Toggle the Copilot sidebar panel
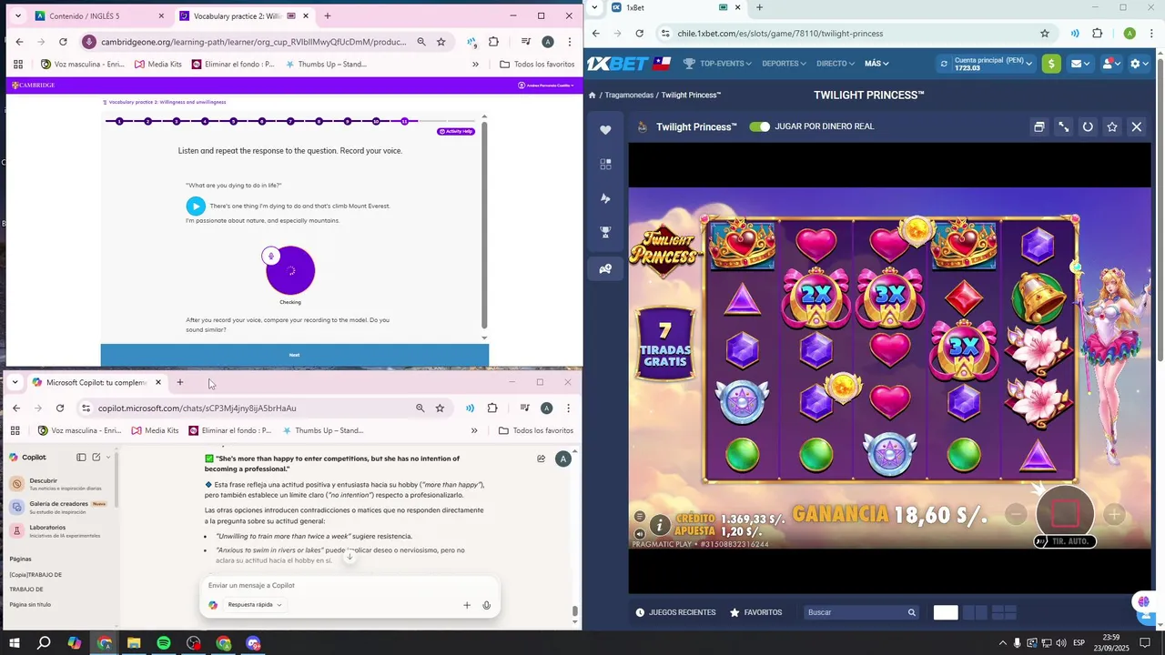 (81, 458)
